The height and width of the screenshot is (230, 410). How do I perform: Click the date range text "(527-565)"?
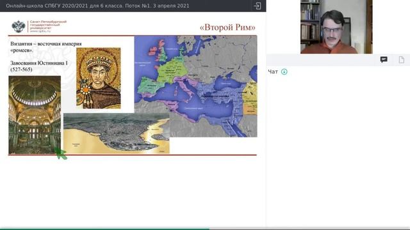pyautogui.click(x=21, y=70)
